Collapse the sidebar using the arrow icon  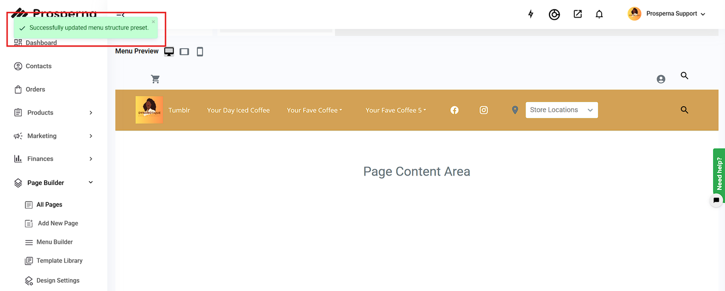coord(120,15)
